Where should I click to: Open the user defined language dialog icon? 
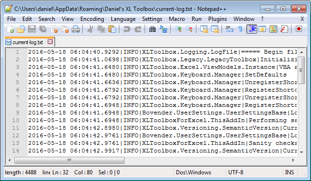(262, 29)
